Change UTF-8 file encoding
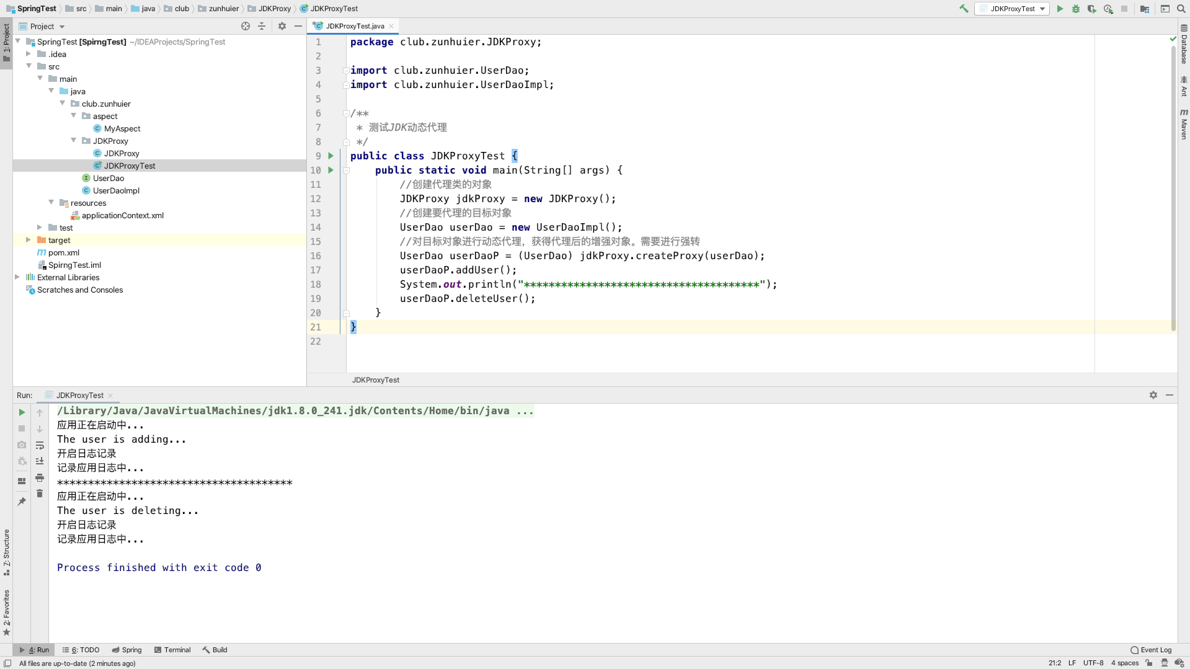 [x=1093, y=663]
